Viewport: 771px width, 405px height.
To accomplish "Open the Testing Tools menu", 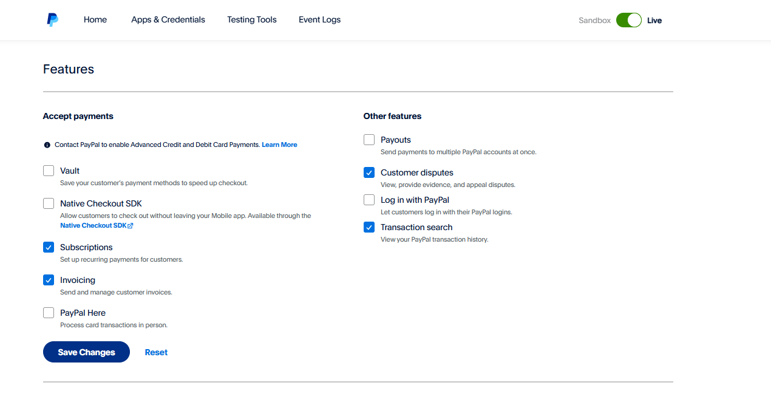I will (x=252, y=20).
